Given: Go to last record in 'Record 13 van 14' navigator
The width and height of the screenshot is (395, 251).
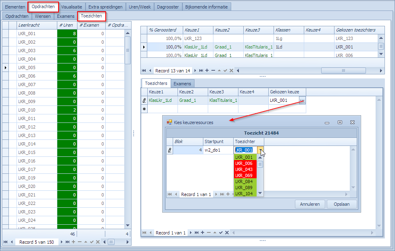Looking at the screenshot, I should [x=201, y=71].
